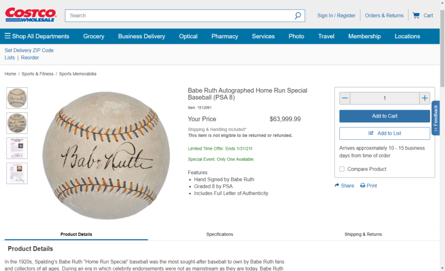The height and width of the screenshot is (271, 445).
Task: Click the Add to List button
Action: point(385,134)
